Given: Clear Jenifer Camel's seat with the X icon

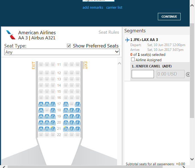Looking at the screenshot, I should 188,74.
